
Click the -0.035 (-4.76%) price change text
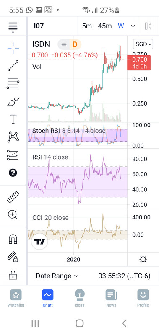click(75, 55)
